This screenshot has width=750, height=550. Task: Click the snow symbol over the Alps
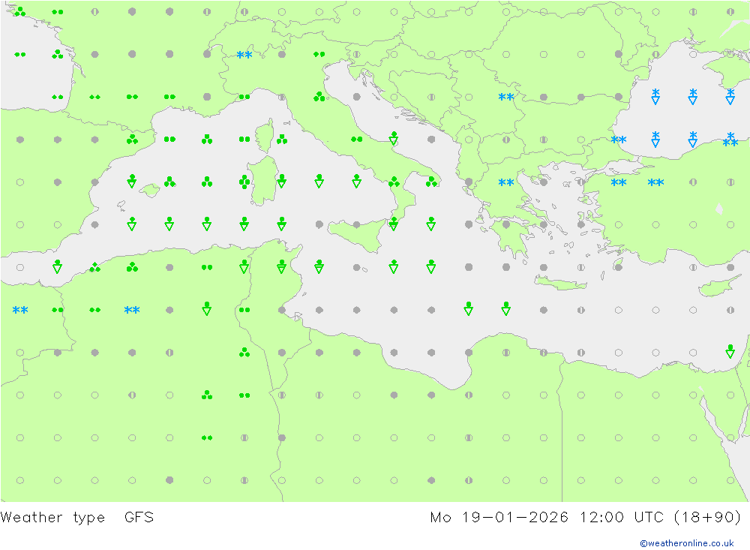[244, 55]
